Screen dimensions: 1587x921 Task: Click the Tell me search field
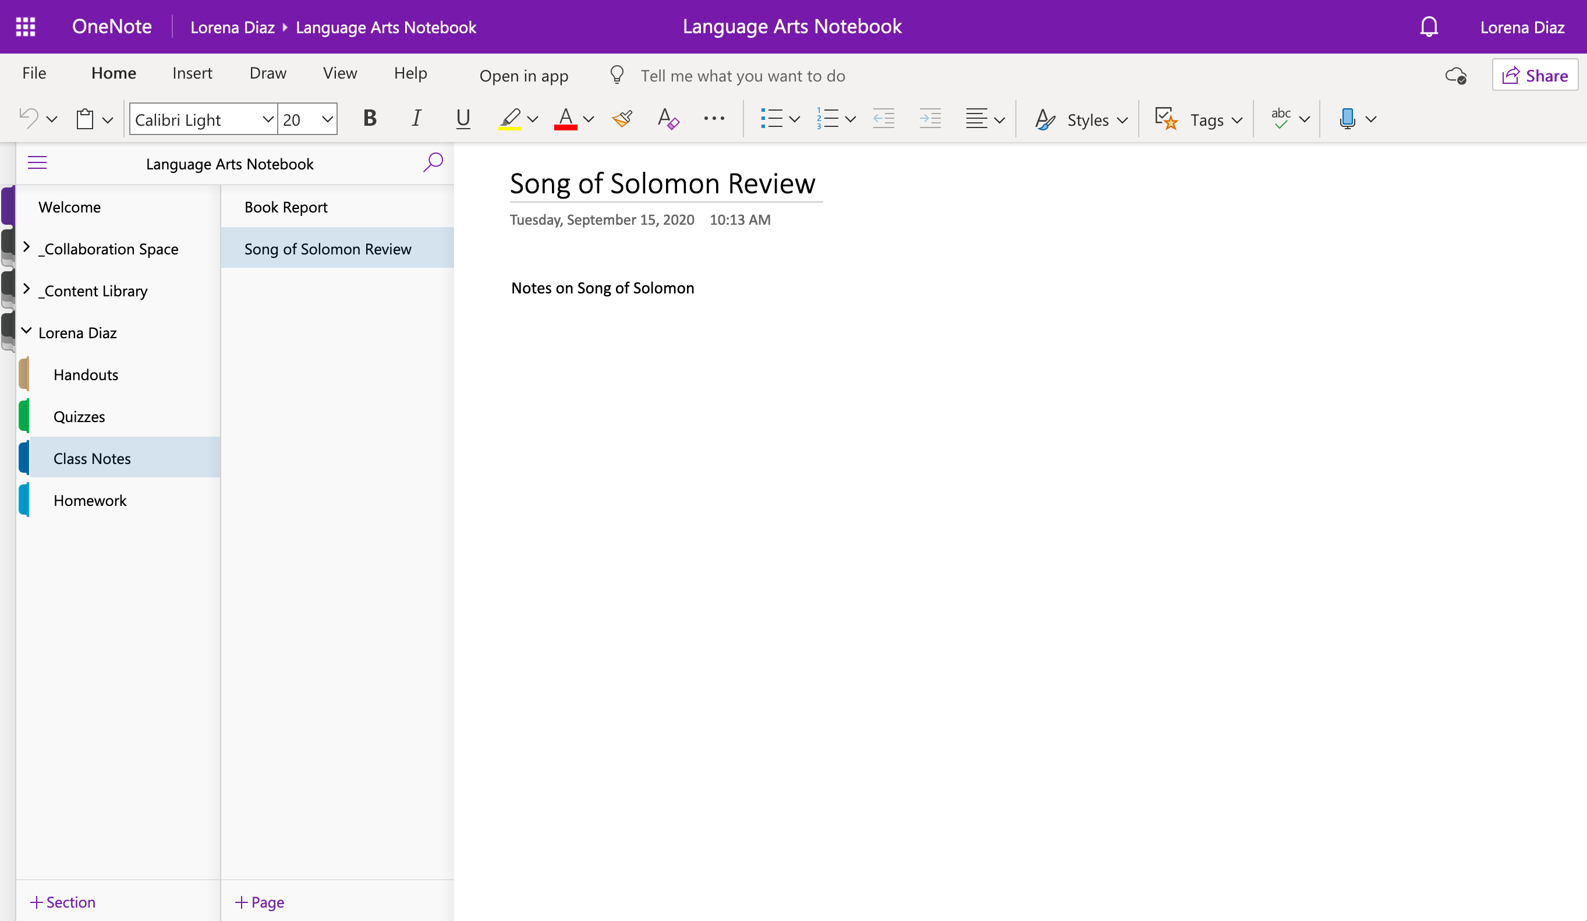coord(742,76)
